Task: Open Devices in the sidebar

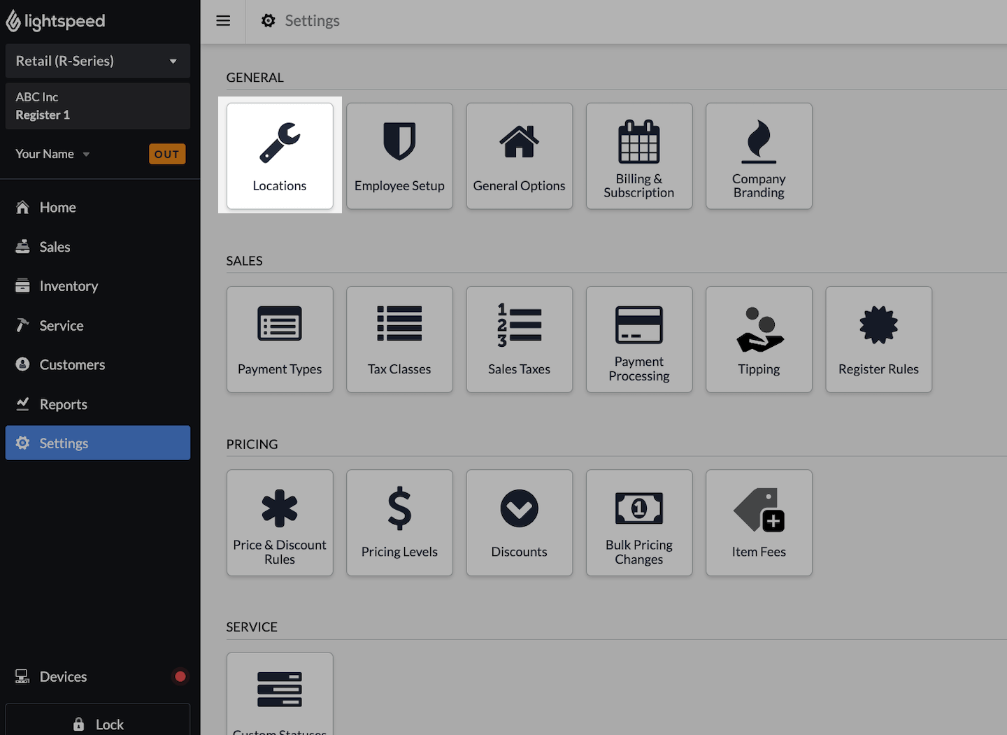Action: coord(63,676)
